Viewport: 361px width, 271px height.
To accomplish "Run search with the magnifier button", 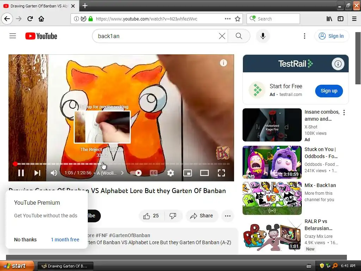I will pos(239,36).
